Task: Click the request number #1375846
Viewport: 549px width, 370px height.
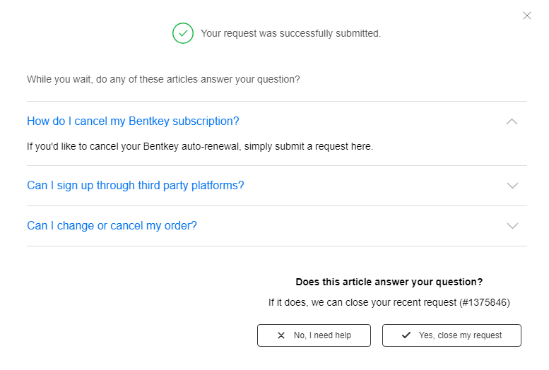Action: [x=483, y=302]
